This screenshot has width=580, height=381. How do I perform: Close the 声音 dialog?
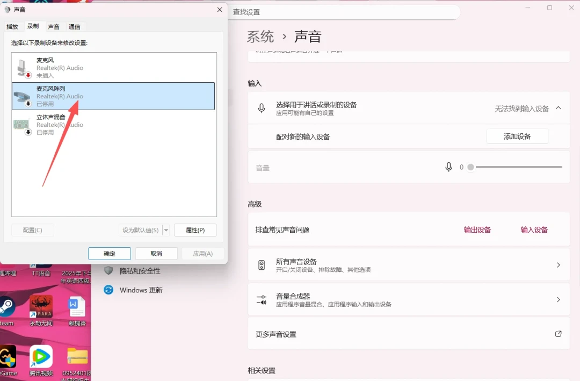(220, 10)
